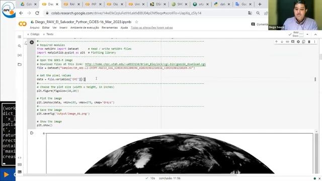Reload the page in Chrome
322x181 pixels.
point(37,13)
